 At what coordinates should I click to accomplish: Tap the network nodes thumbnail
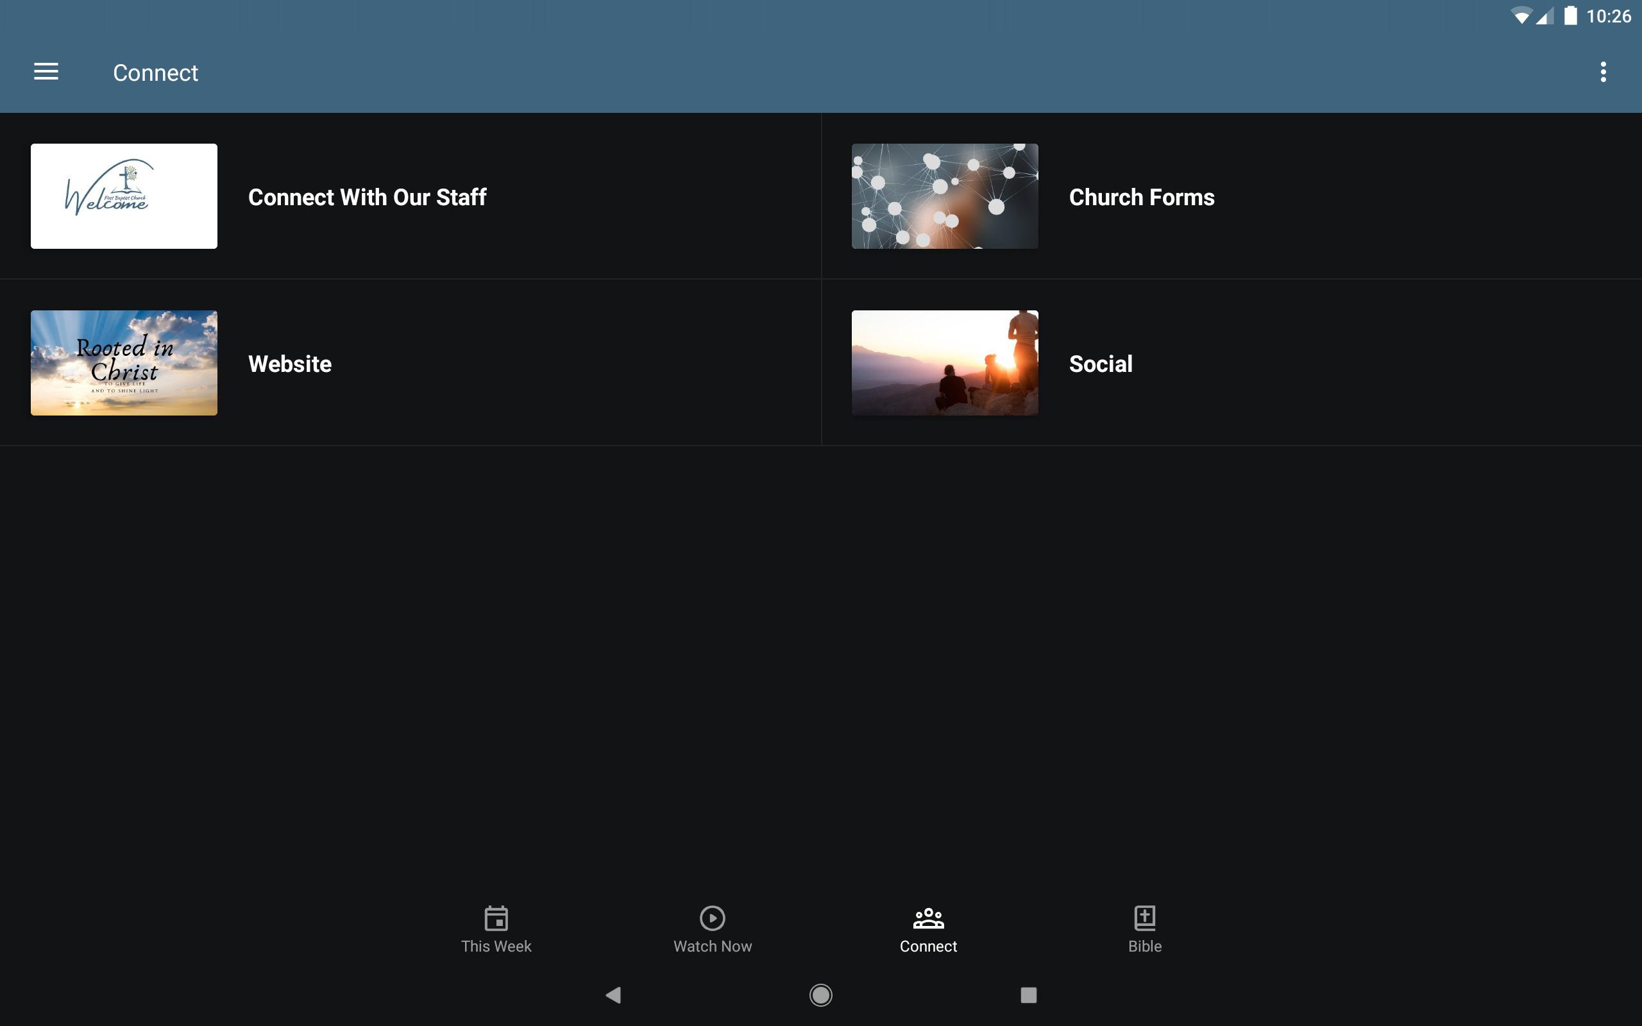click(x=945, y=196)
